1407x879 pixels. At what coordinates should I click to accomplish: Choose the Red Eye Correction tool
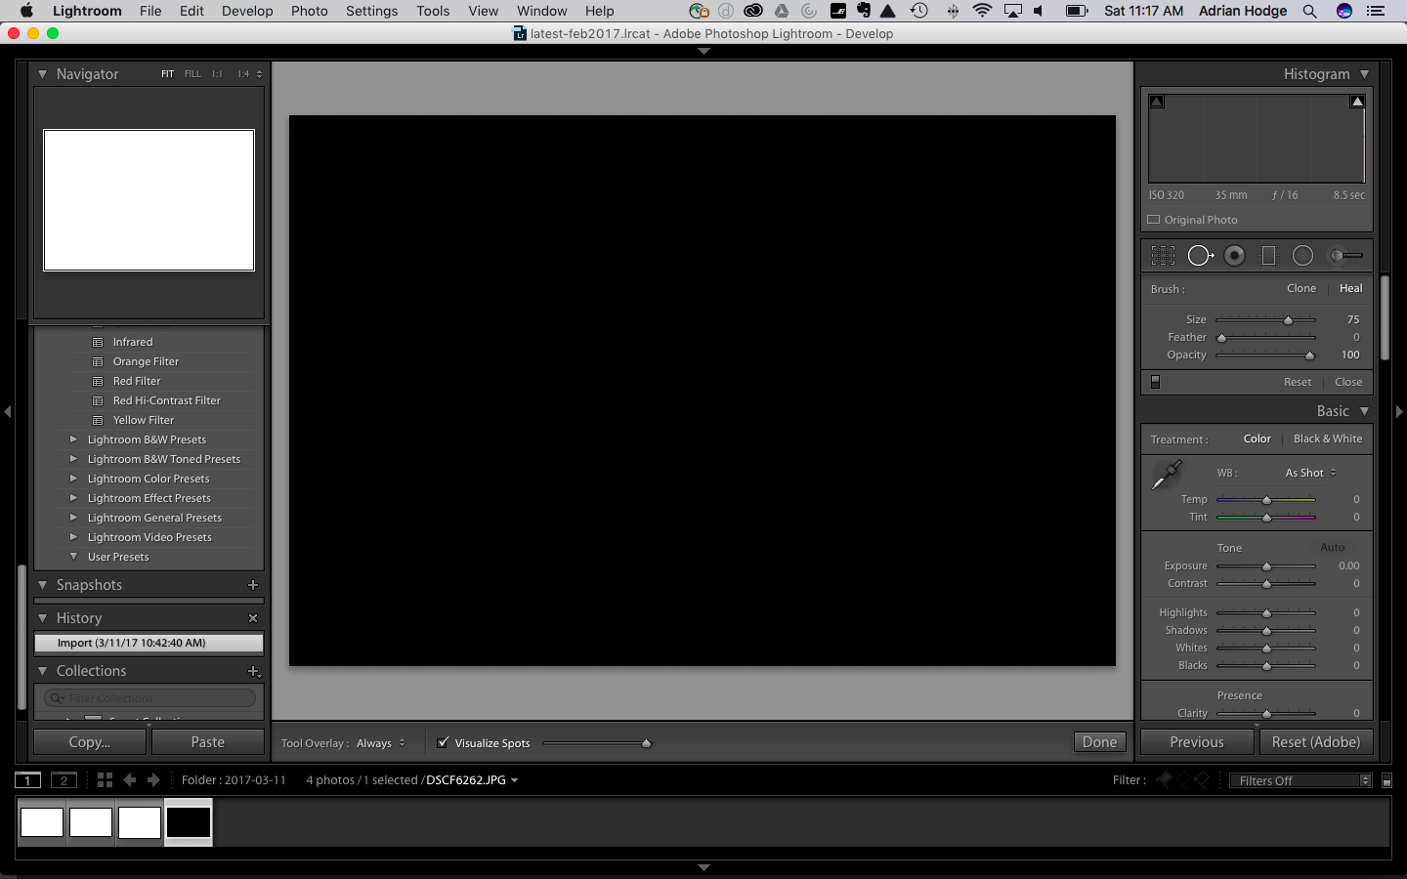(x=1235, y=256)
